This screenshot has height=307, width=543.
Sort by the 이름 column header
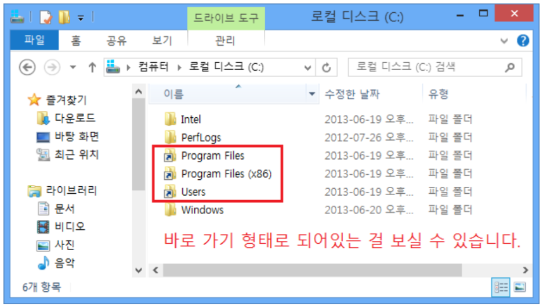(227, 94)
